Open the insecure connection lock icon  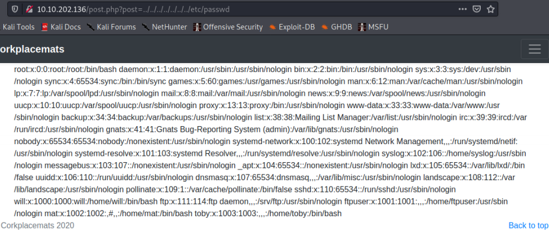click(x=30, y=10)
